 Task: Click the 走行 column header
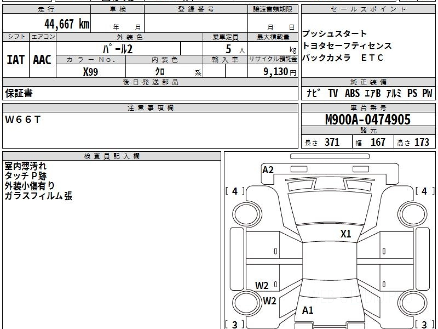click(x=46, y=10)
